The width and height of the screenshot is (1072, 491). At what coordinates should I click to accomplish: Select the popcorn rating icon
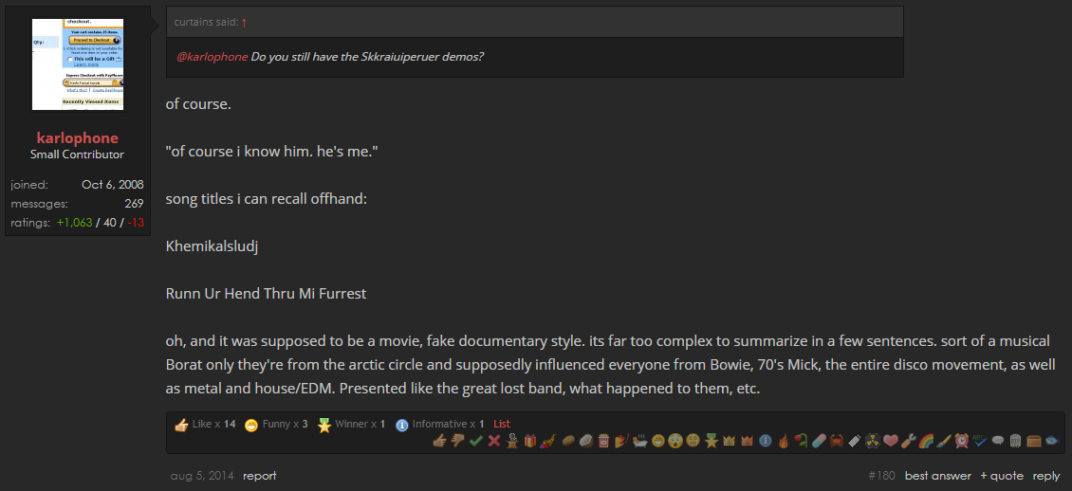pyautogui.click(x=603, y=441)
